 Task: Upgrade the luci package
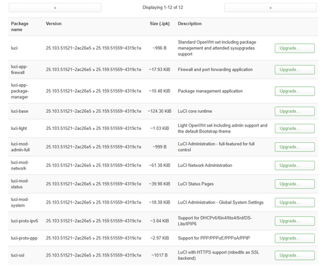click(295, 48)
